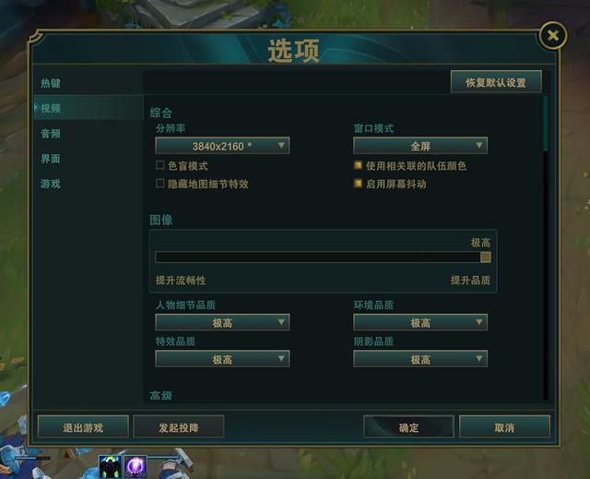Viewport: 590px width, 479px height.
Task: Click the settings panel vertical scrollbar
Action: point(545,247)
